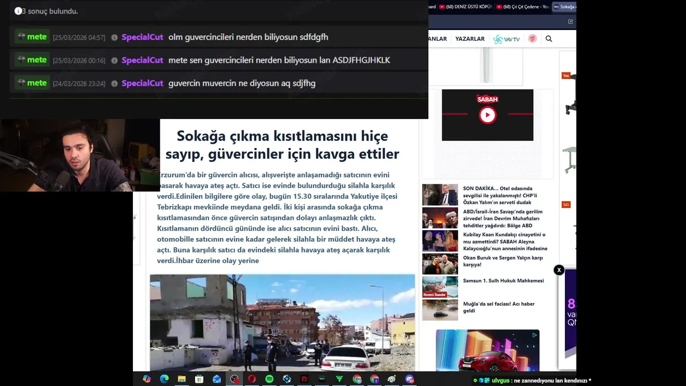Info icon next to 04:57 message timestamp
Viewport: 686px width, 386px height.
(114, 38)
